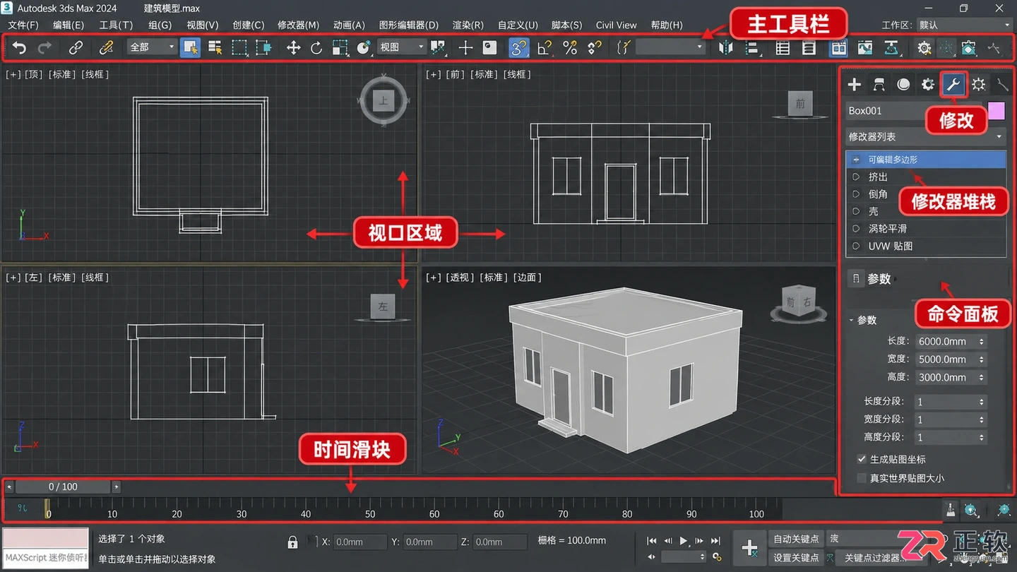The width and height of the screenshot is (1017, 572).
Task: Enable 真实世界贴图大小 checkbox
Action: tap(862, 478)
